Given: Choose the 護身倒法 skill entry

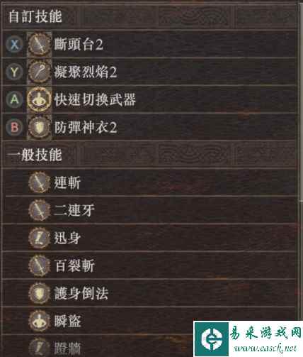Looking at the screenshot, I should 150,293.
